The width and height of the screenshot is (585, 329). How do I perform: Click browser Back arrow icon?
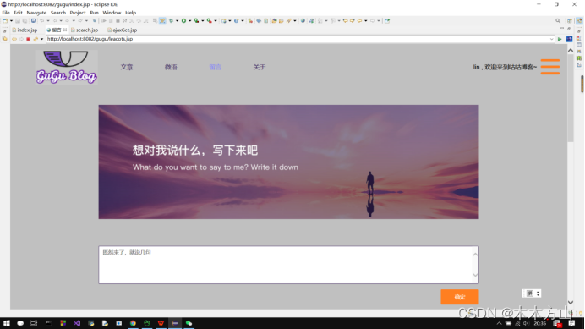coord(14,39)
